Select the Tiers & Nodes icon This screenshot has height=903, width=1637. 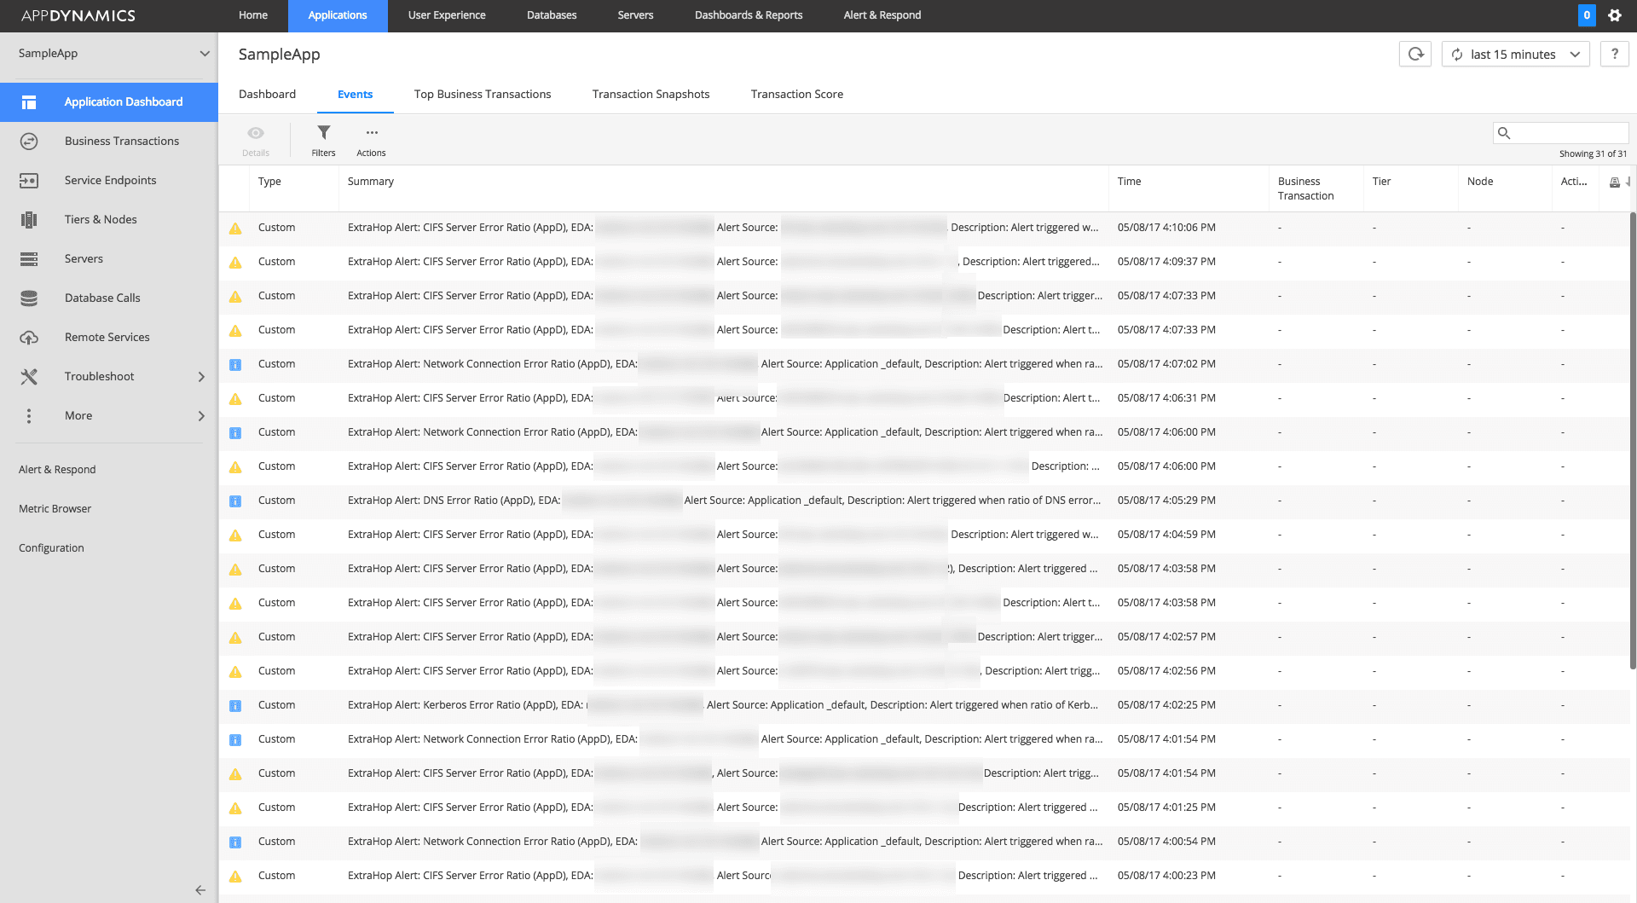point(29,220)
